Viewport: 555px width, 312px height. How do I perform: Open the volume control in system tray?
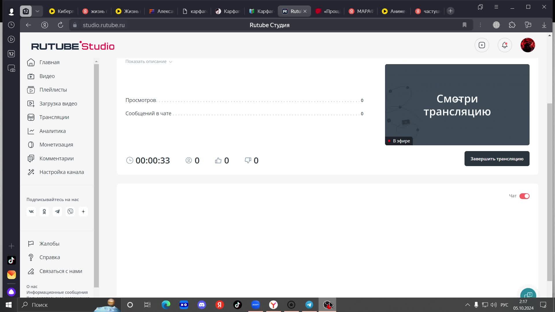(493, 305)
